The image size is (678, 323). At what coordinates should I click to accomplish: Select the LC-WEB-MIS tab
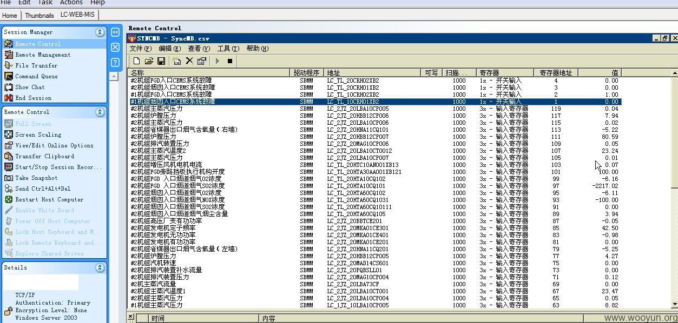coord(77,15)
